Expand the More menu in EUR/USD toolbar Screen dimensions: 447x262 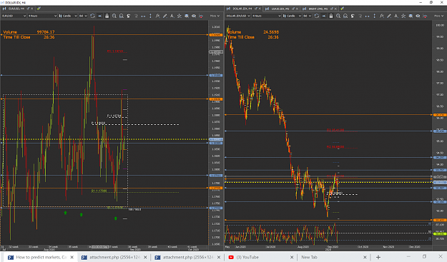tap(215, 16)
